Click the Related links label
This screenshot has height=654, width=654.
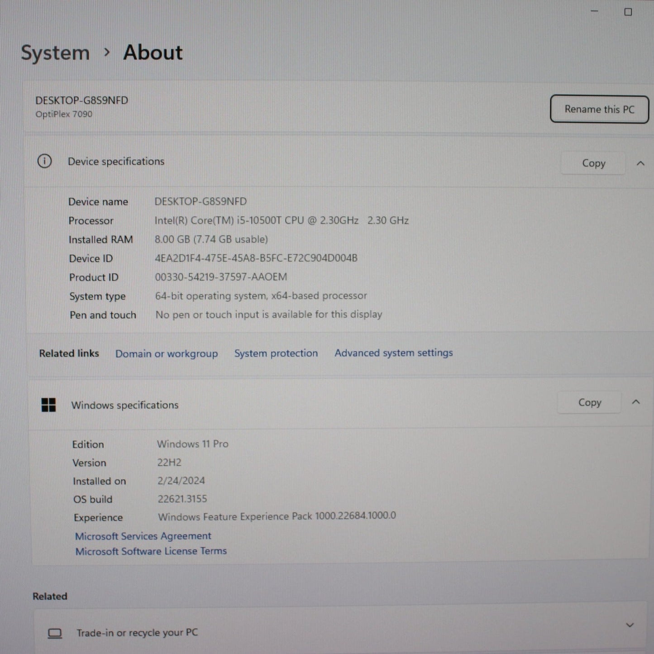click(x=69, y=353)
